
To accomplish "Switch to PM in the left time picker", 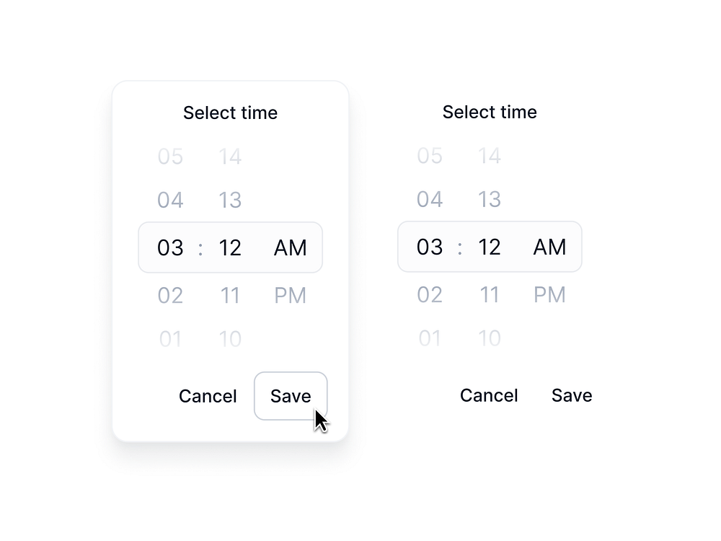I will tap(290, 295).
